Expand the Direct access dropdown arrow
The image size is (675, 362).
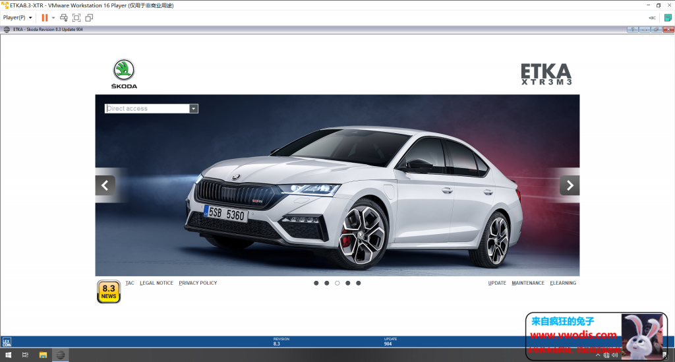pyautogui.click(x=194, y=109)
